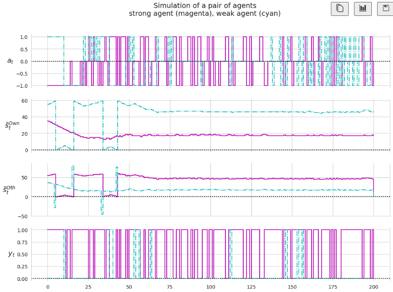Open the bar chart icon button
This screenshot has width=393, height=292.
click(363, 9)
